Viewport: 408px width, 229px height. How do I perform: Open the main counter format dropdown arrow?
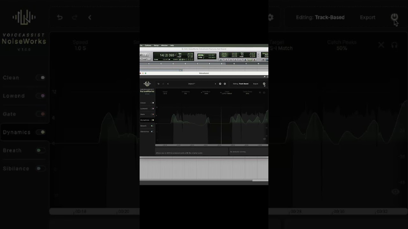pos(175,55)
